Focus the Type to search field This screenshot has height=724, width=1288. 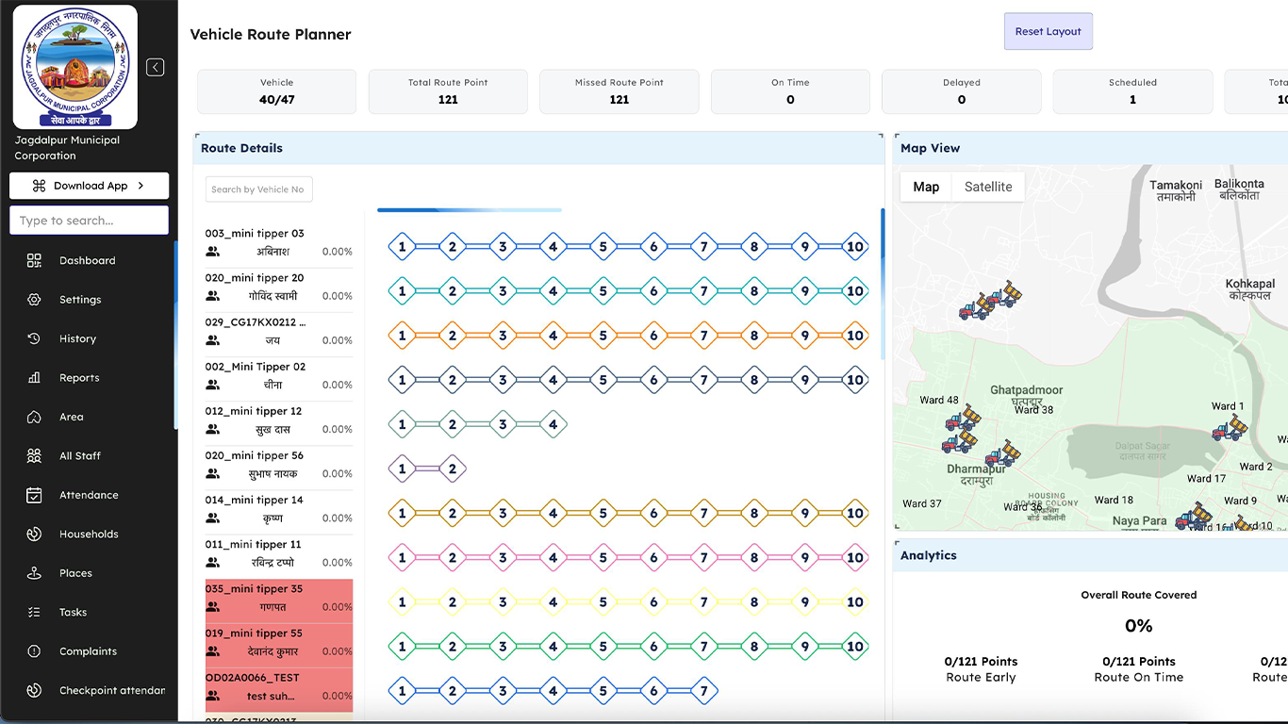pos(90,221)
